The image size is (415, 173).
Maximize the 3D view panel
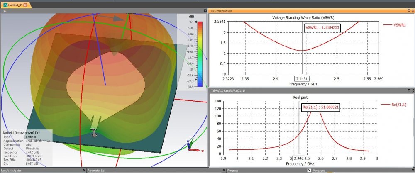tap(205, 11)
